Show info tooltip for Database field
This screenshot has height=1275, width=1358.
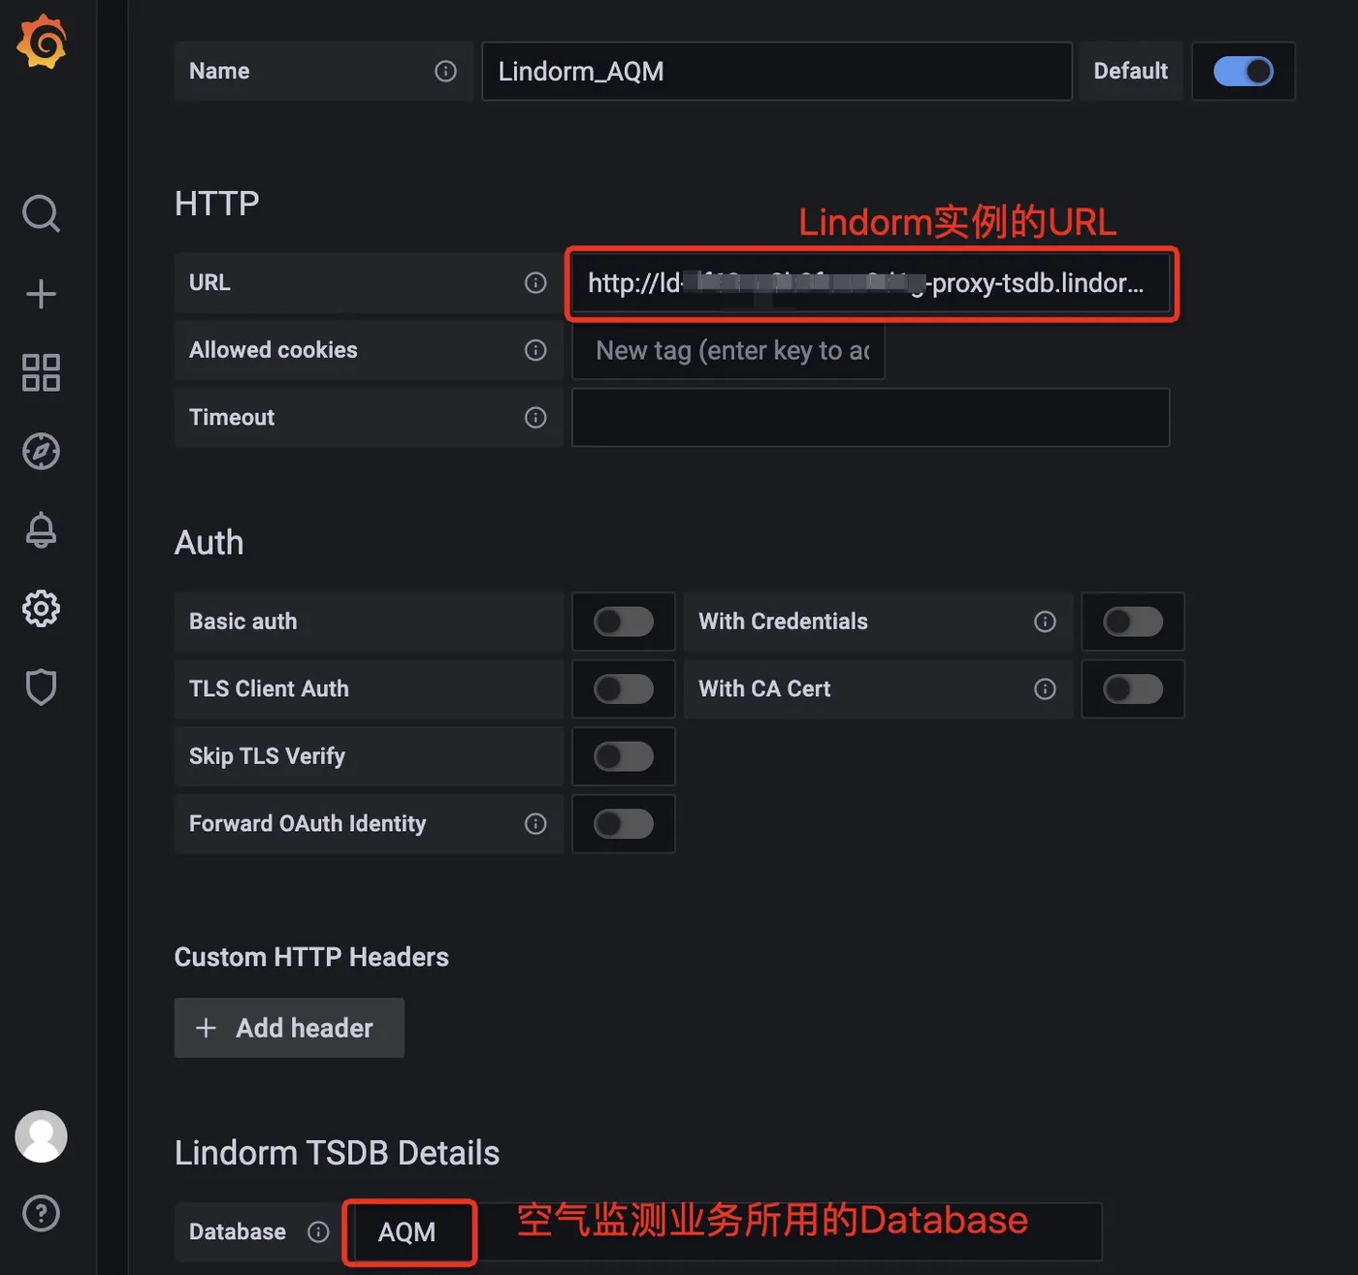[318, 1231]
